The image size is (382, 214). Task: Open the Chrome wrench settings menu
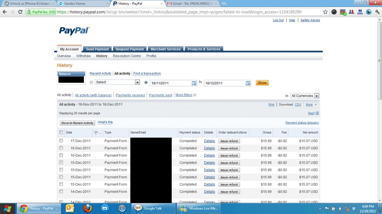377,12
